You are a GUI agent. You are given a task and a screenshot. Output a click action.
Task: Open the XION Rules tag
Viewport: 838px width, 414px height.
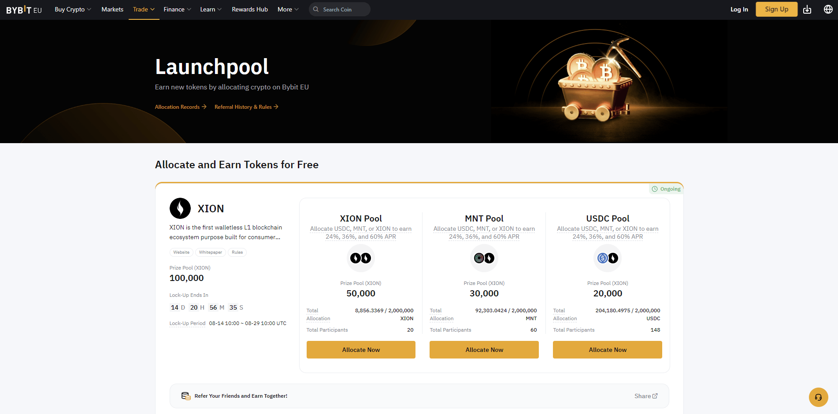[237, 252]
